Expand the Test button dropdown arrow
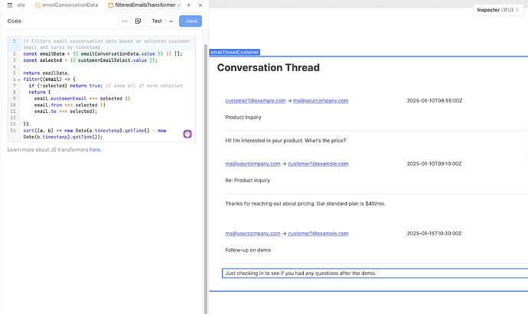Viewport: 528px width, 314px height. tap(170, 21)
